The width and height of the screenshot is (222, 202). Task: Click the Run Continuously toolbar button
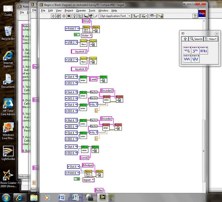coord(58,16)
